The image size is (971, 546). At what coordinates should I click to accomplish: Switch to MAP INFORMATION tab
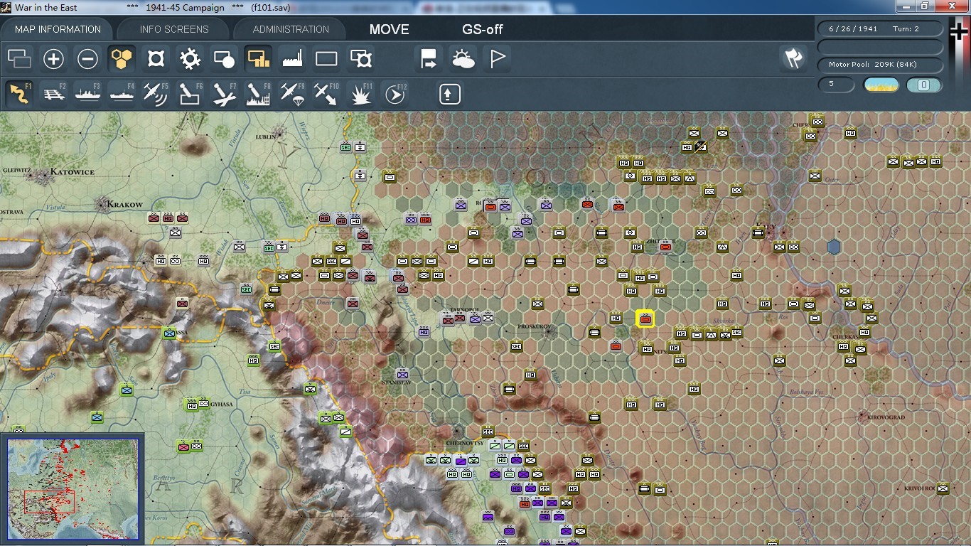tap(58, 29)
